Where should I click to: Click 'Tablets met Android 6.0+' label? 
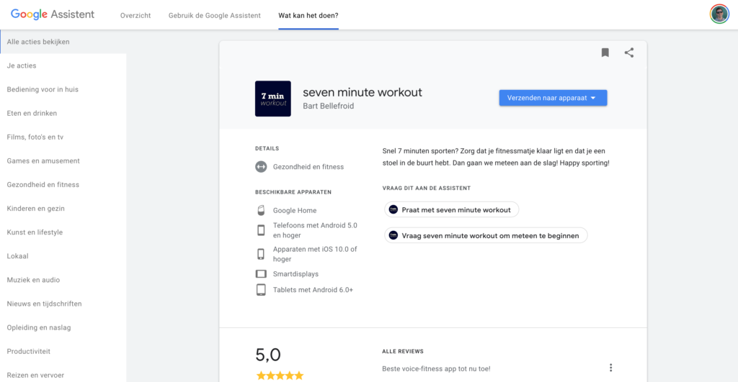(x=313, y=290)
